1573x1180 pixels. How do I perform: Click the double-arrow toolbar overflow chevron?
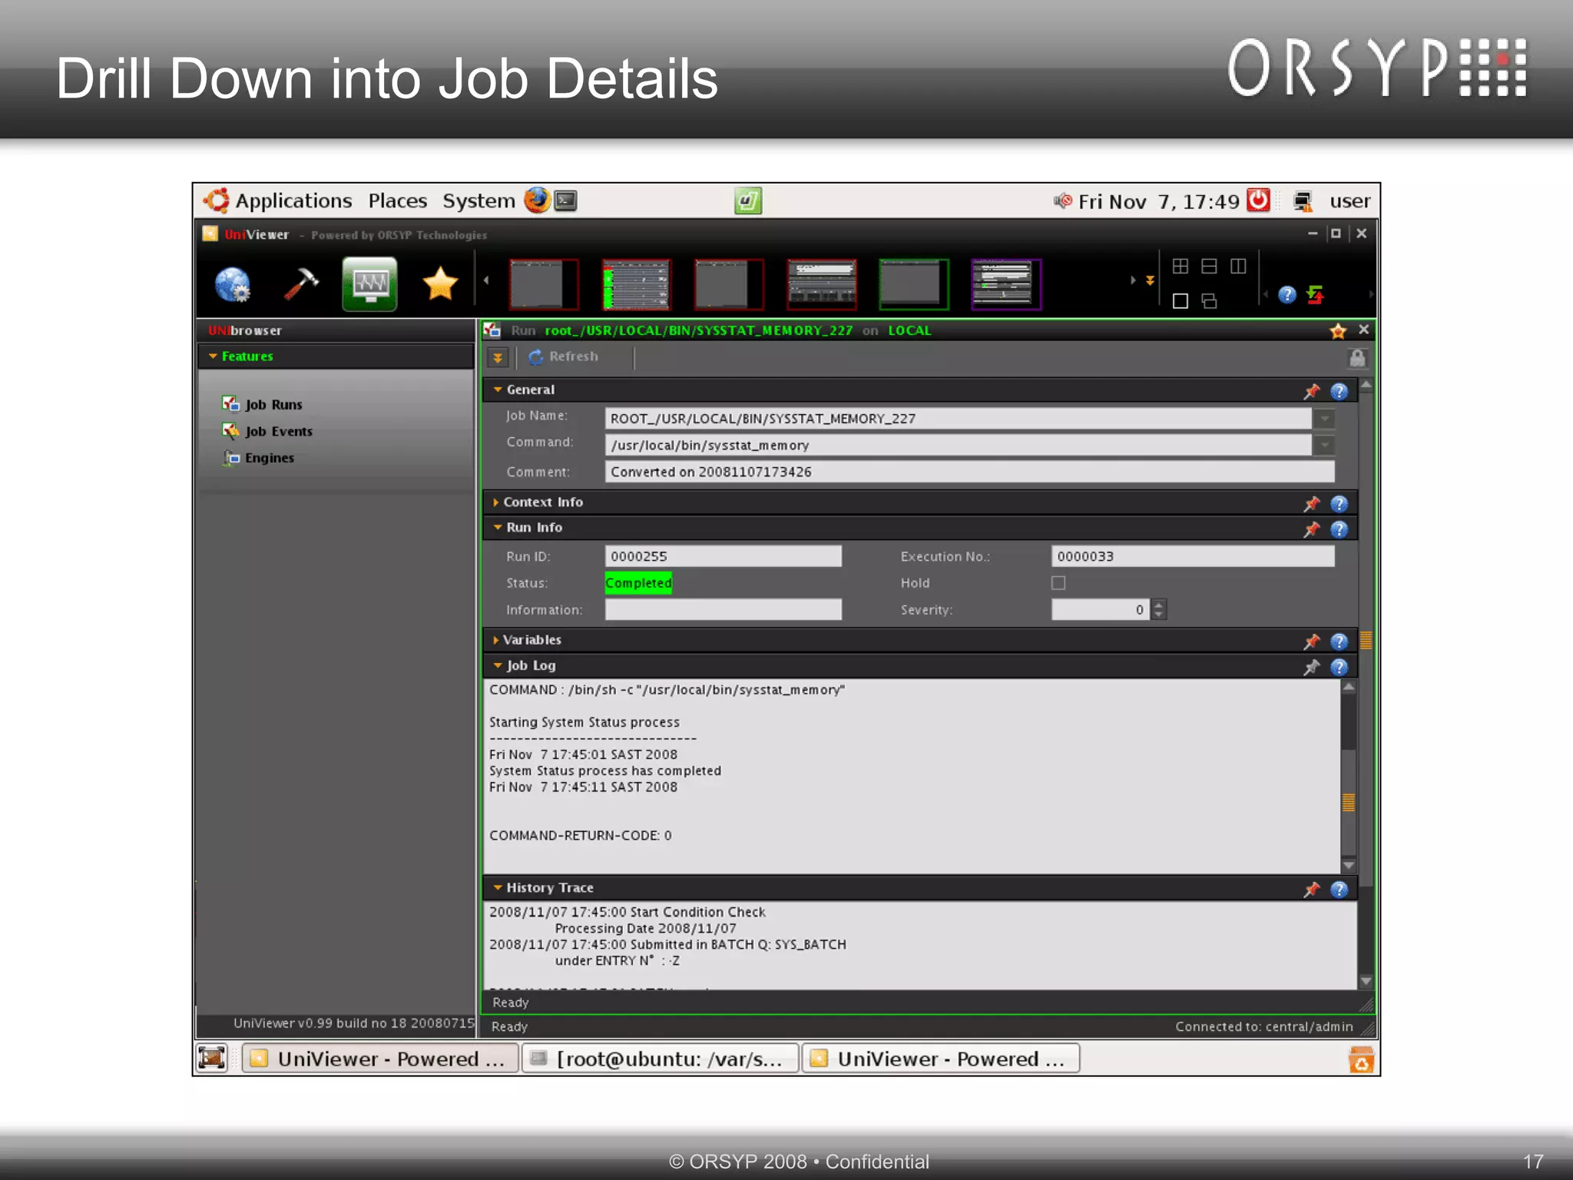coord(1150,280)
